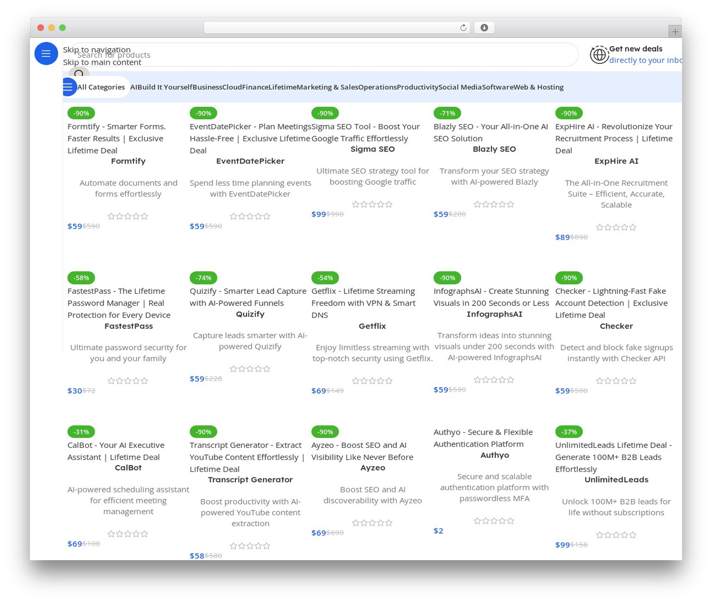The image size is (712, 603).
Task: Open the Build It Yourself category
Action: (x=165, y=87)
